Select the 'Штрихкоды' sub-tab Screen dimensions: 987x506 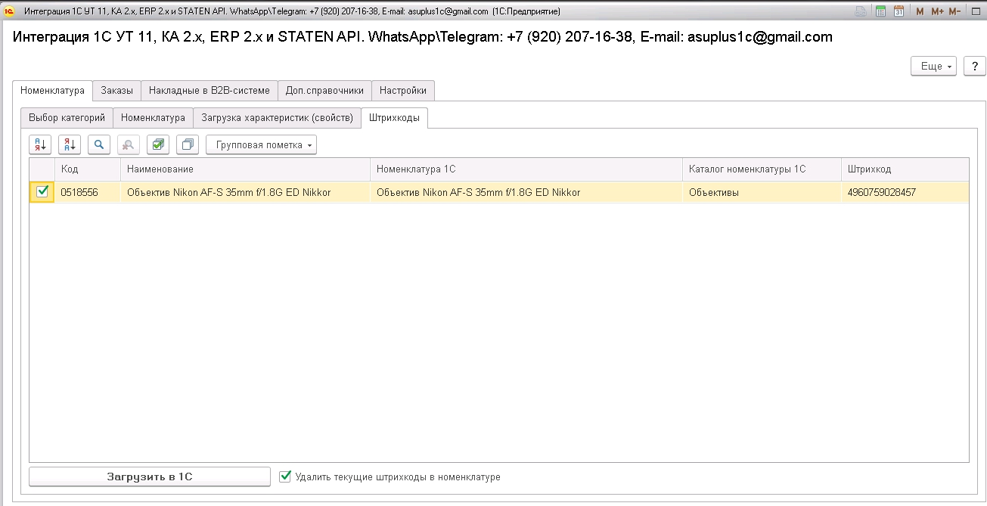(x=396, y=117)
